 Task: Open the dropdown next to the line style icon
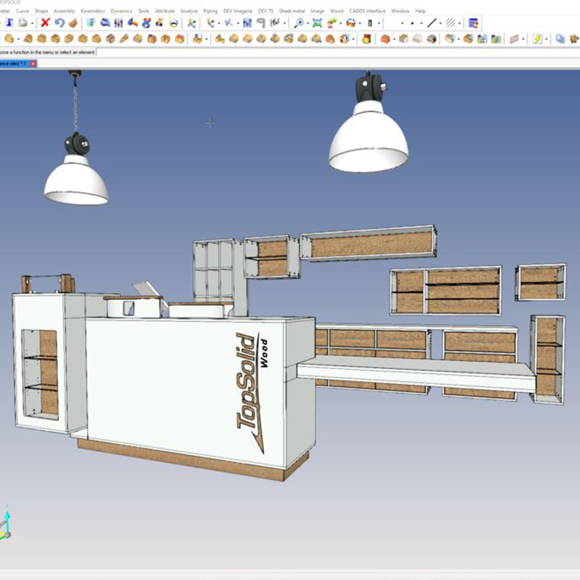[x=441, y=23]
